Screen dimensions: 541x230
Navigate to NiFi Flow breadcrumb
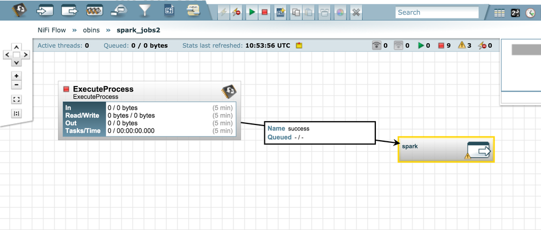[x=52, y=30]
